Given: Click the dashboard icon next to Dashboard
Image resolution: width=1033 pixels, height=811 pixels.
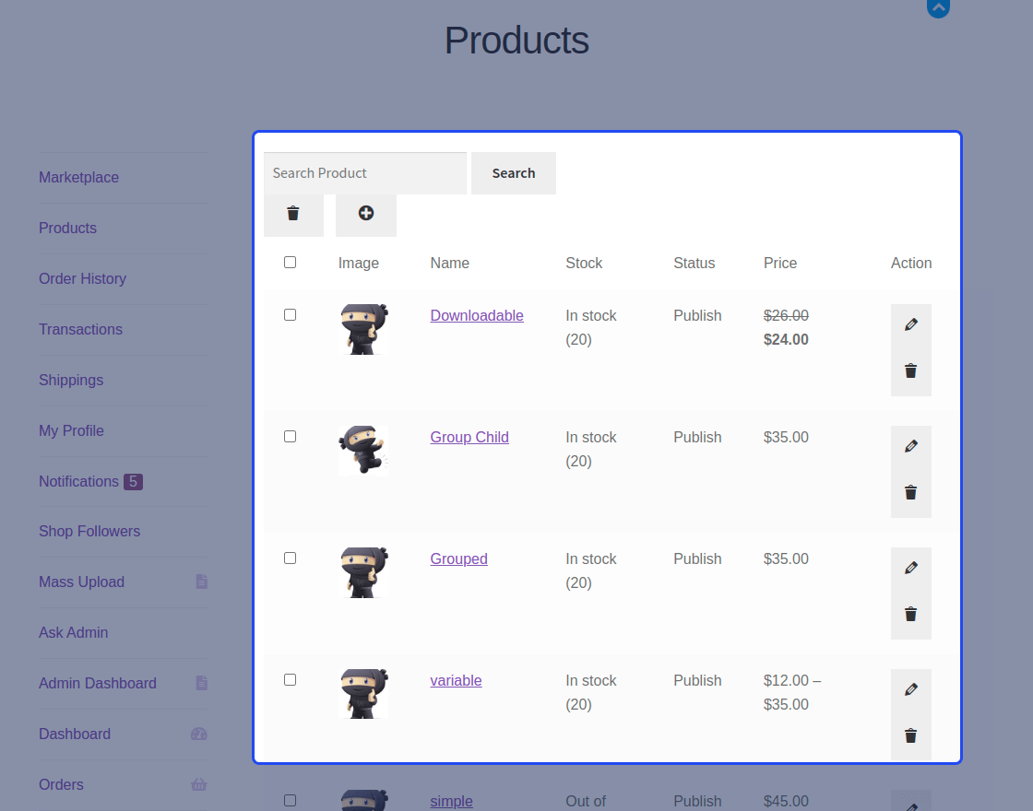Looking at the screenshot, I should (x=199, y=734).
